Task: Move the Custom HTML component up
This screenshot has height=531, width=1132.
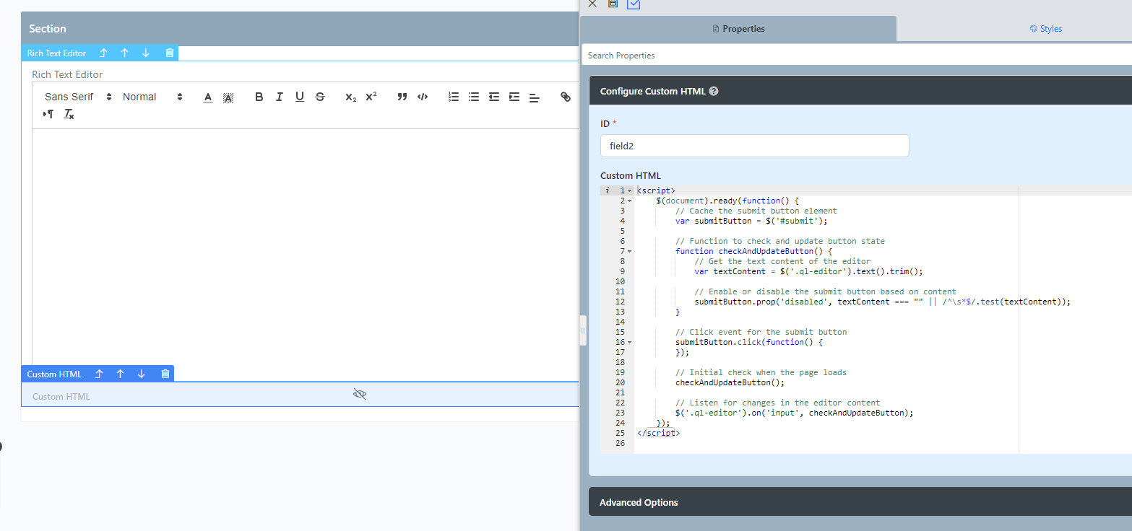Action: tap(120, 374)
